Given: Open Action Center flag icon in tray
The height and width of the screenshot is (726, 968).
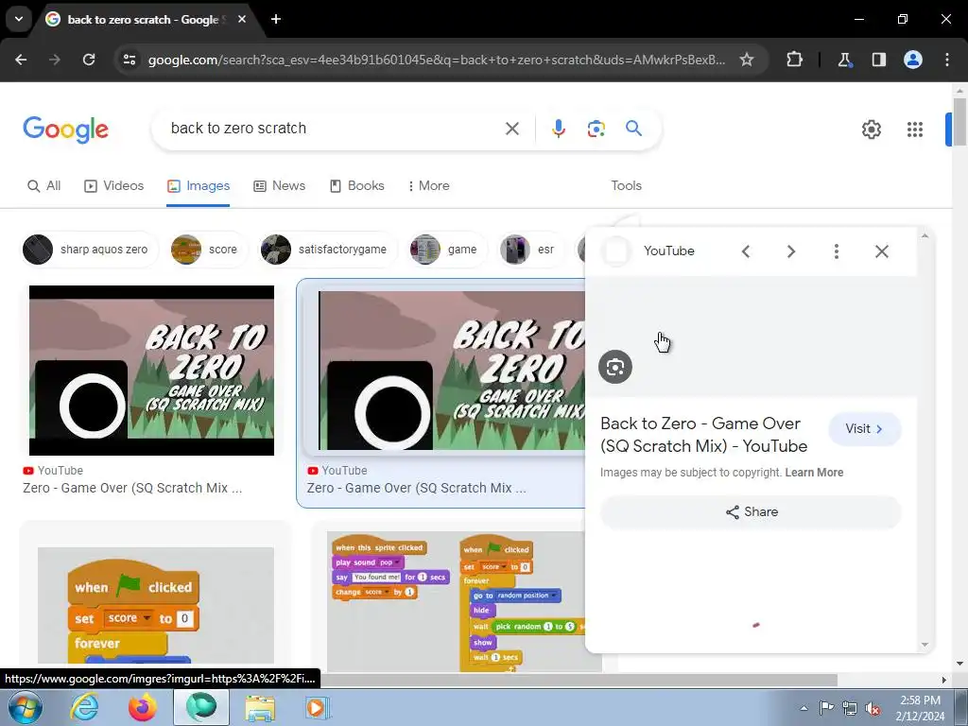Looking at the screenshot, I should coord(826,708).
